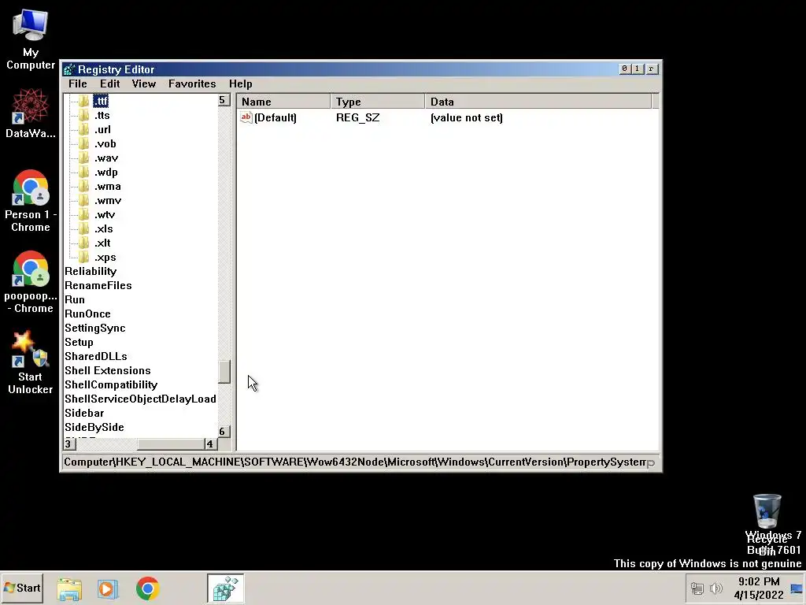Select the .wmv folder icon

(x=84, y=200)
